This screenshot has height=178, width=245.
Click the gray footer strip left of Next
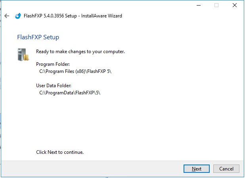pos(91,168)
